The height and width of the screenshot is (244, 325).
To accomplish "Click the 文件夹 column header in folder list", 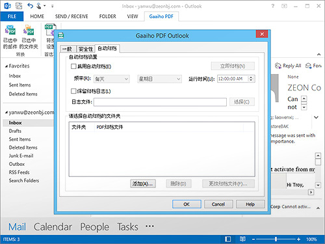I will (82, 127).
